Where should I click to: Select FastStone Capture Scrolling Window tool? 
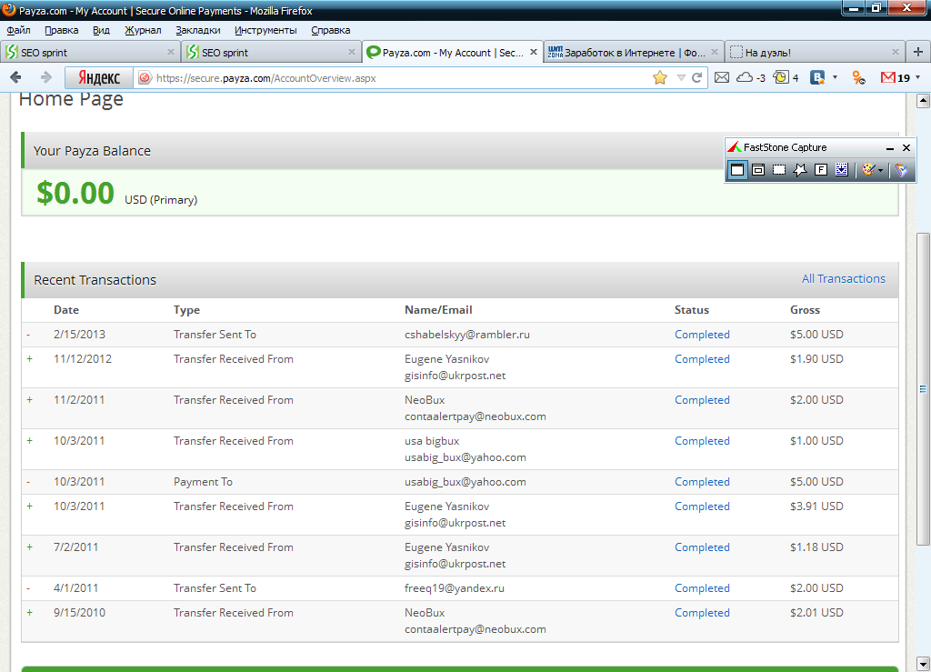[x=841, y=170]
